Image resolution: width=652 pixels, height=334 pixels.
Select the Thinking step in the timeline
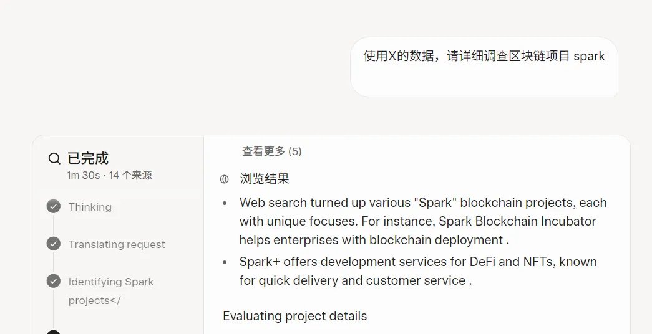click(x=90, y=207)
